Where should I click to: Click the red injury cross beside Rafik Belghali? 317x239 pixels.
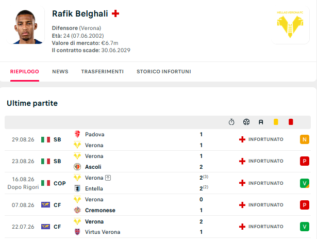[115, 13]
